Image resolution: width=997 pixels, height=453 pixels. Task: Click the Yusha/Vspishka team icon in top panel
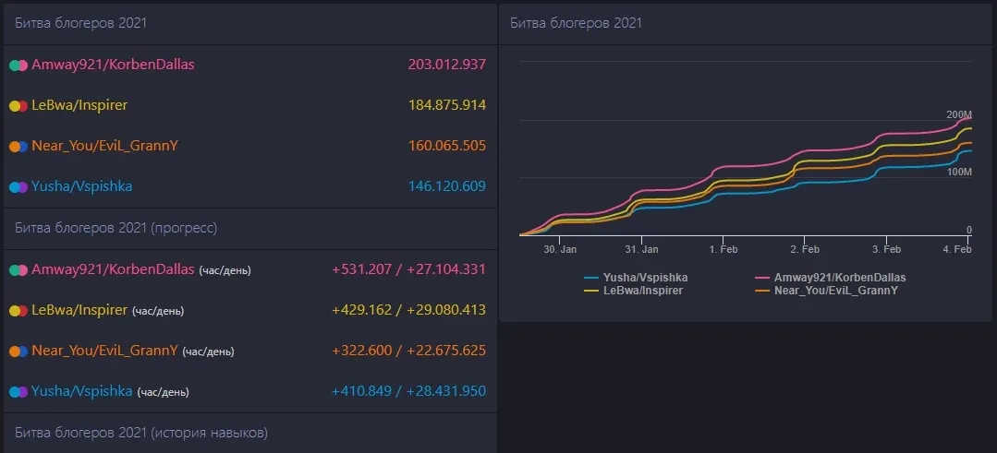tap(18, 187)
